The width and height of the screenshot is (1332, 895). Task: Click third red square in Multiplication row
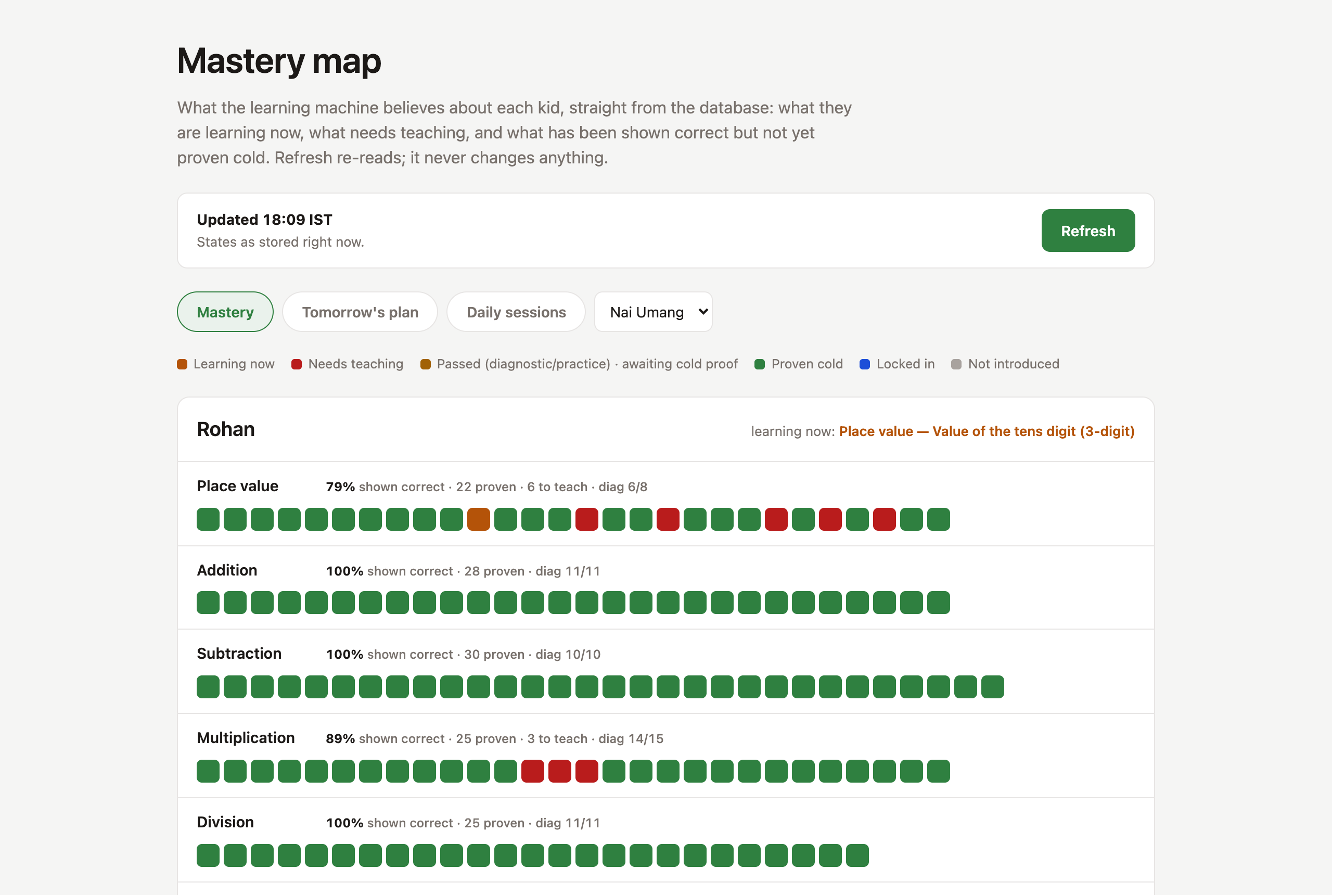point(587,771)
